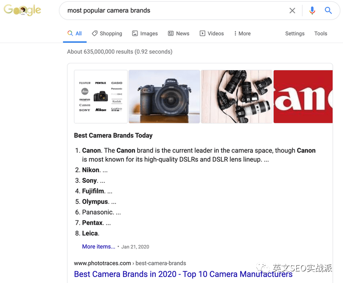This screenshot has height=283, width=343.
Task: Open the camera brand logos thumbnail
Action: pyautogui.click(x=101, y=96)
